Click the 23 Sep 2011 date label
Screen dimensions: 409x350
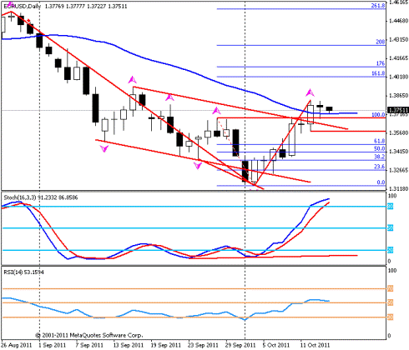pos(203,345)
